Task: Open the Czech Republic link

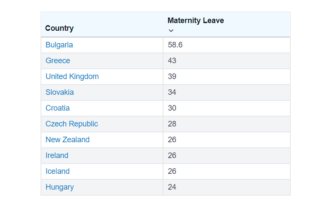Action: 72,124
